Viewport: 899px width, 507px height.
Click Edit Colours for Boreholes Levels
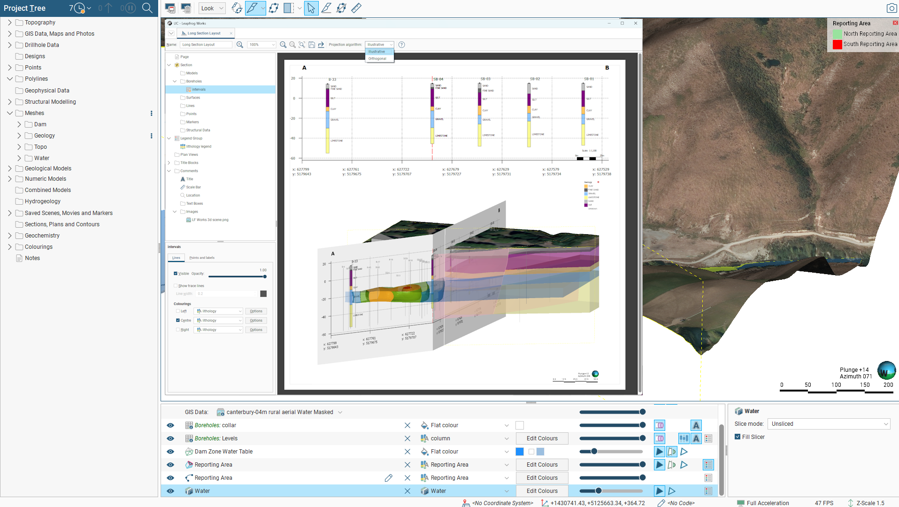tap(542, 438)
